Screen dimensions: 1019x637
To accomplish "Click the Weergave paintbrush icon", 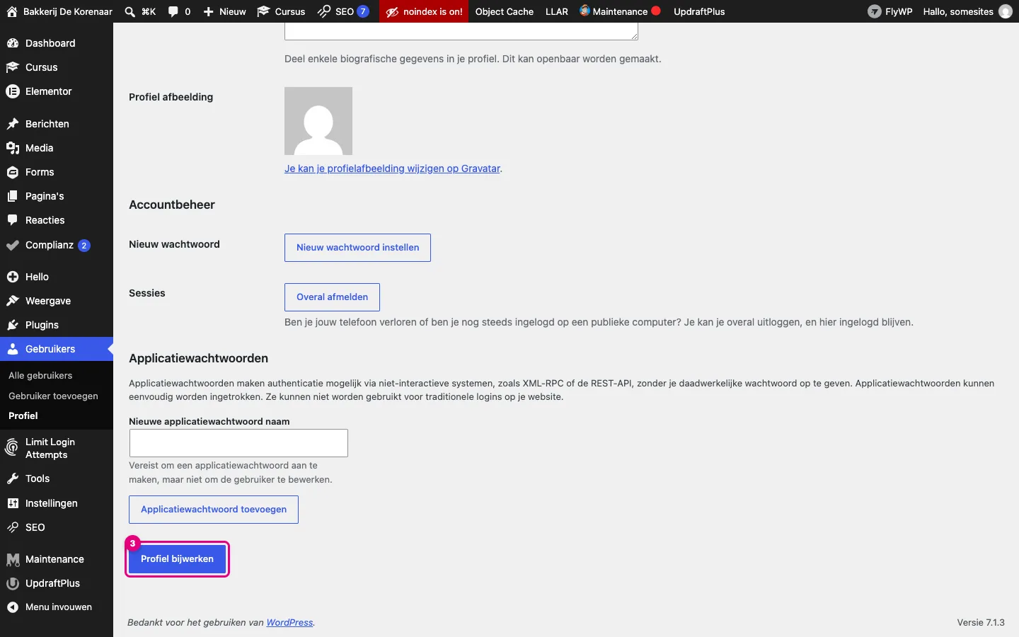I will point(12,301).
